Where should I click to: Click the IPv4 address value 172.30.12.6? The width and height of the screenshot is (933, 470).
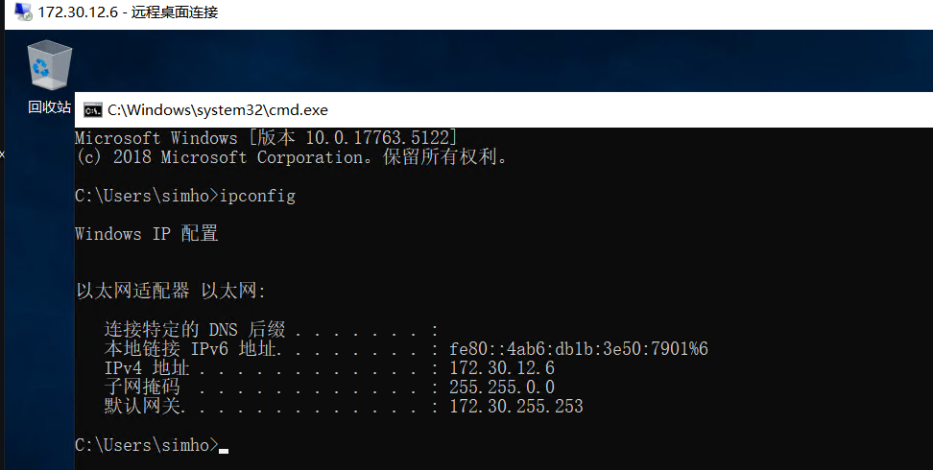point(502,367)
